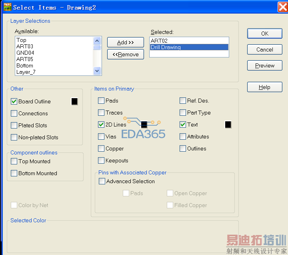Confirm with the OK button

(265, 34)
